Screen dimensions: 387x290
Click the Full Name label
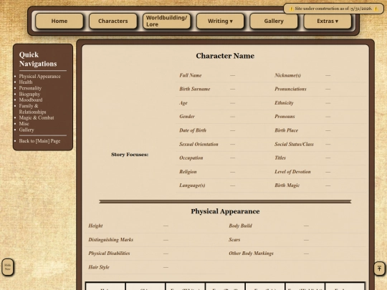191,75
